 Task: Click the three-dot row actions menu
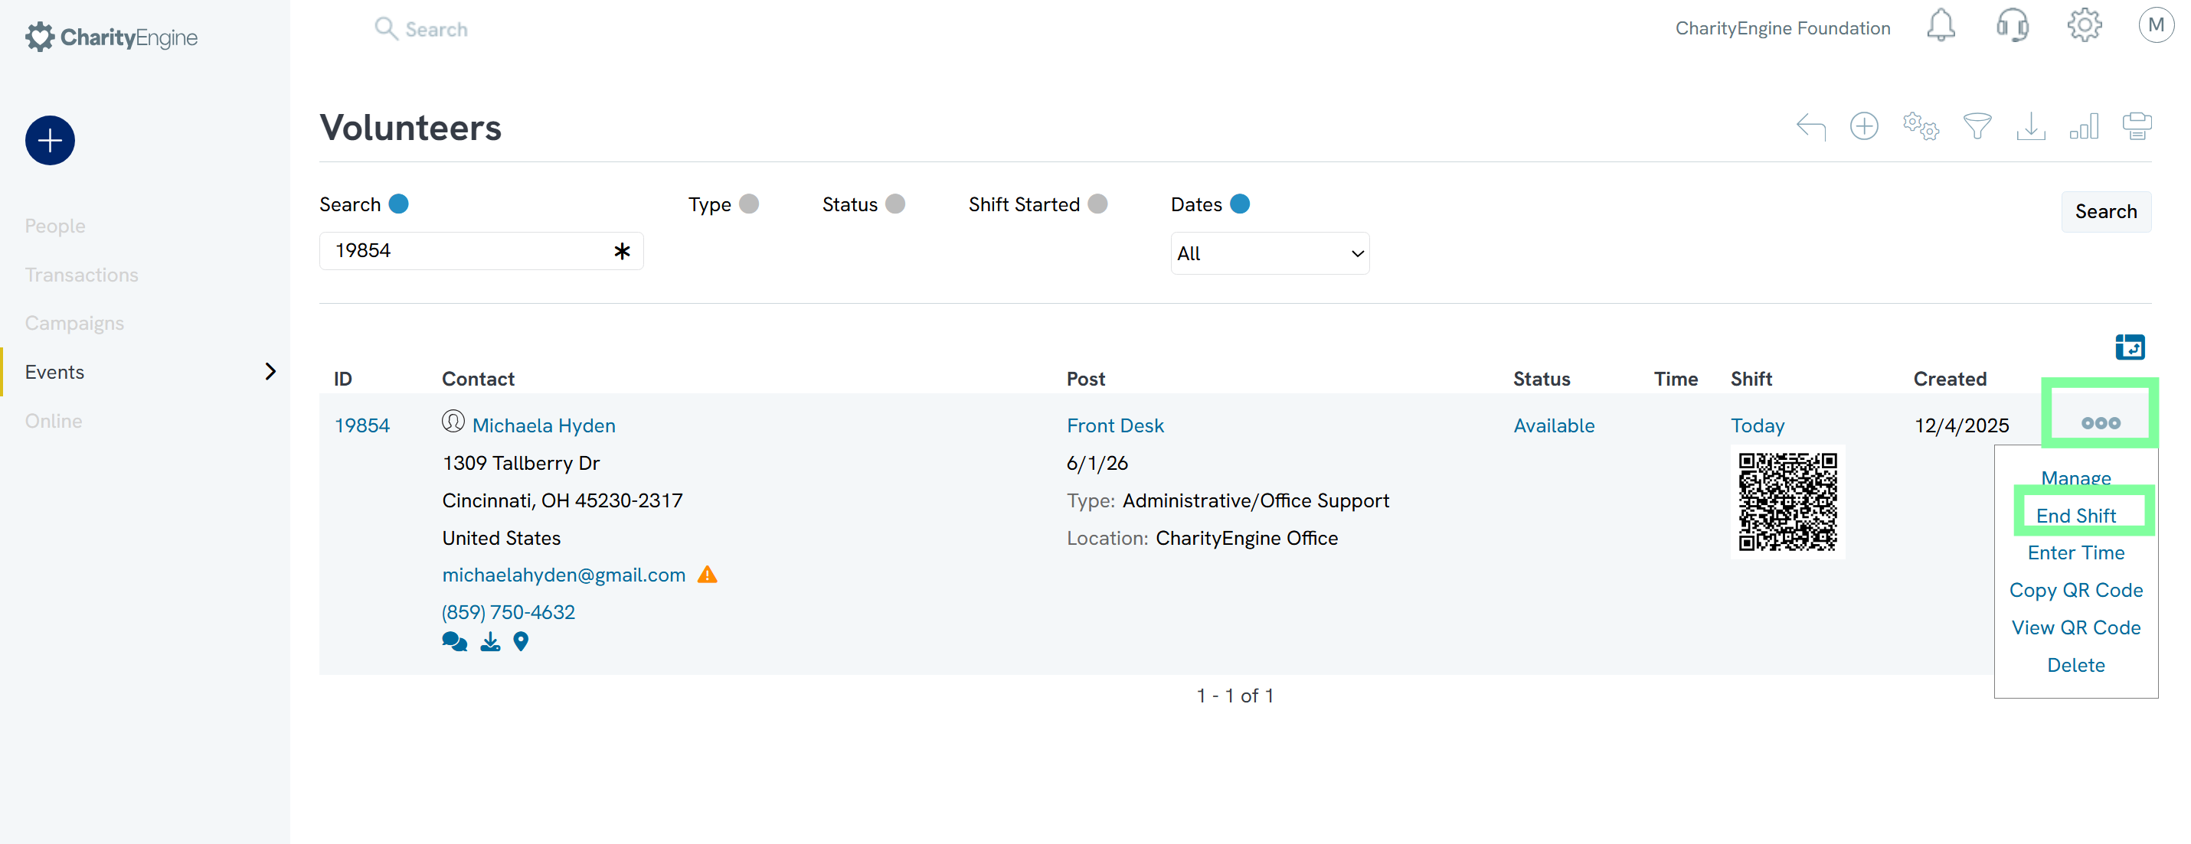[x=2100, y=422]
